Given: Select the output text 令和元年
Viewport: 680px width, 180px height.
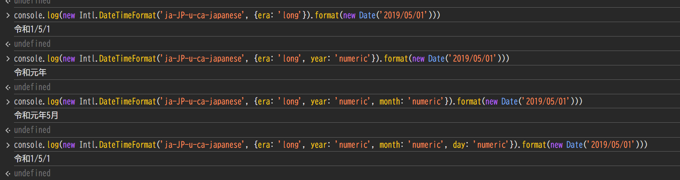Looking at the screenshot, I should 30,73.
